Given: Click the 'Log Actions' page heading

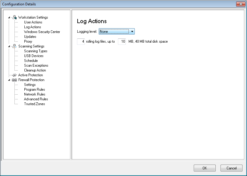Looking at the screenshot, I should pos(92,21).
